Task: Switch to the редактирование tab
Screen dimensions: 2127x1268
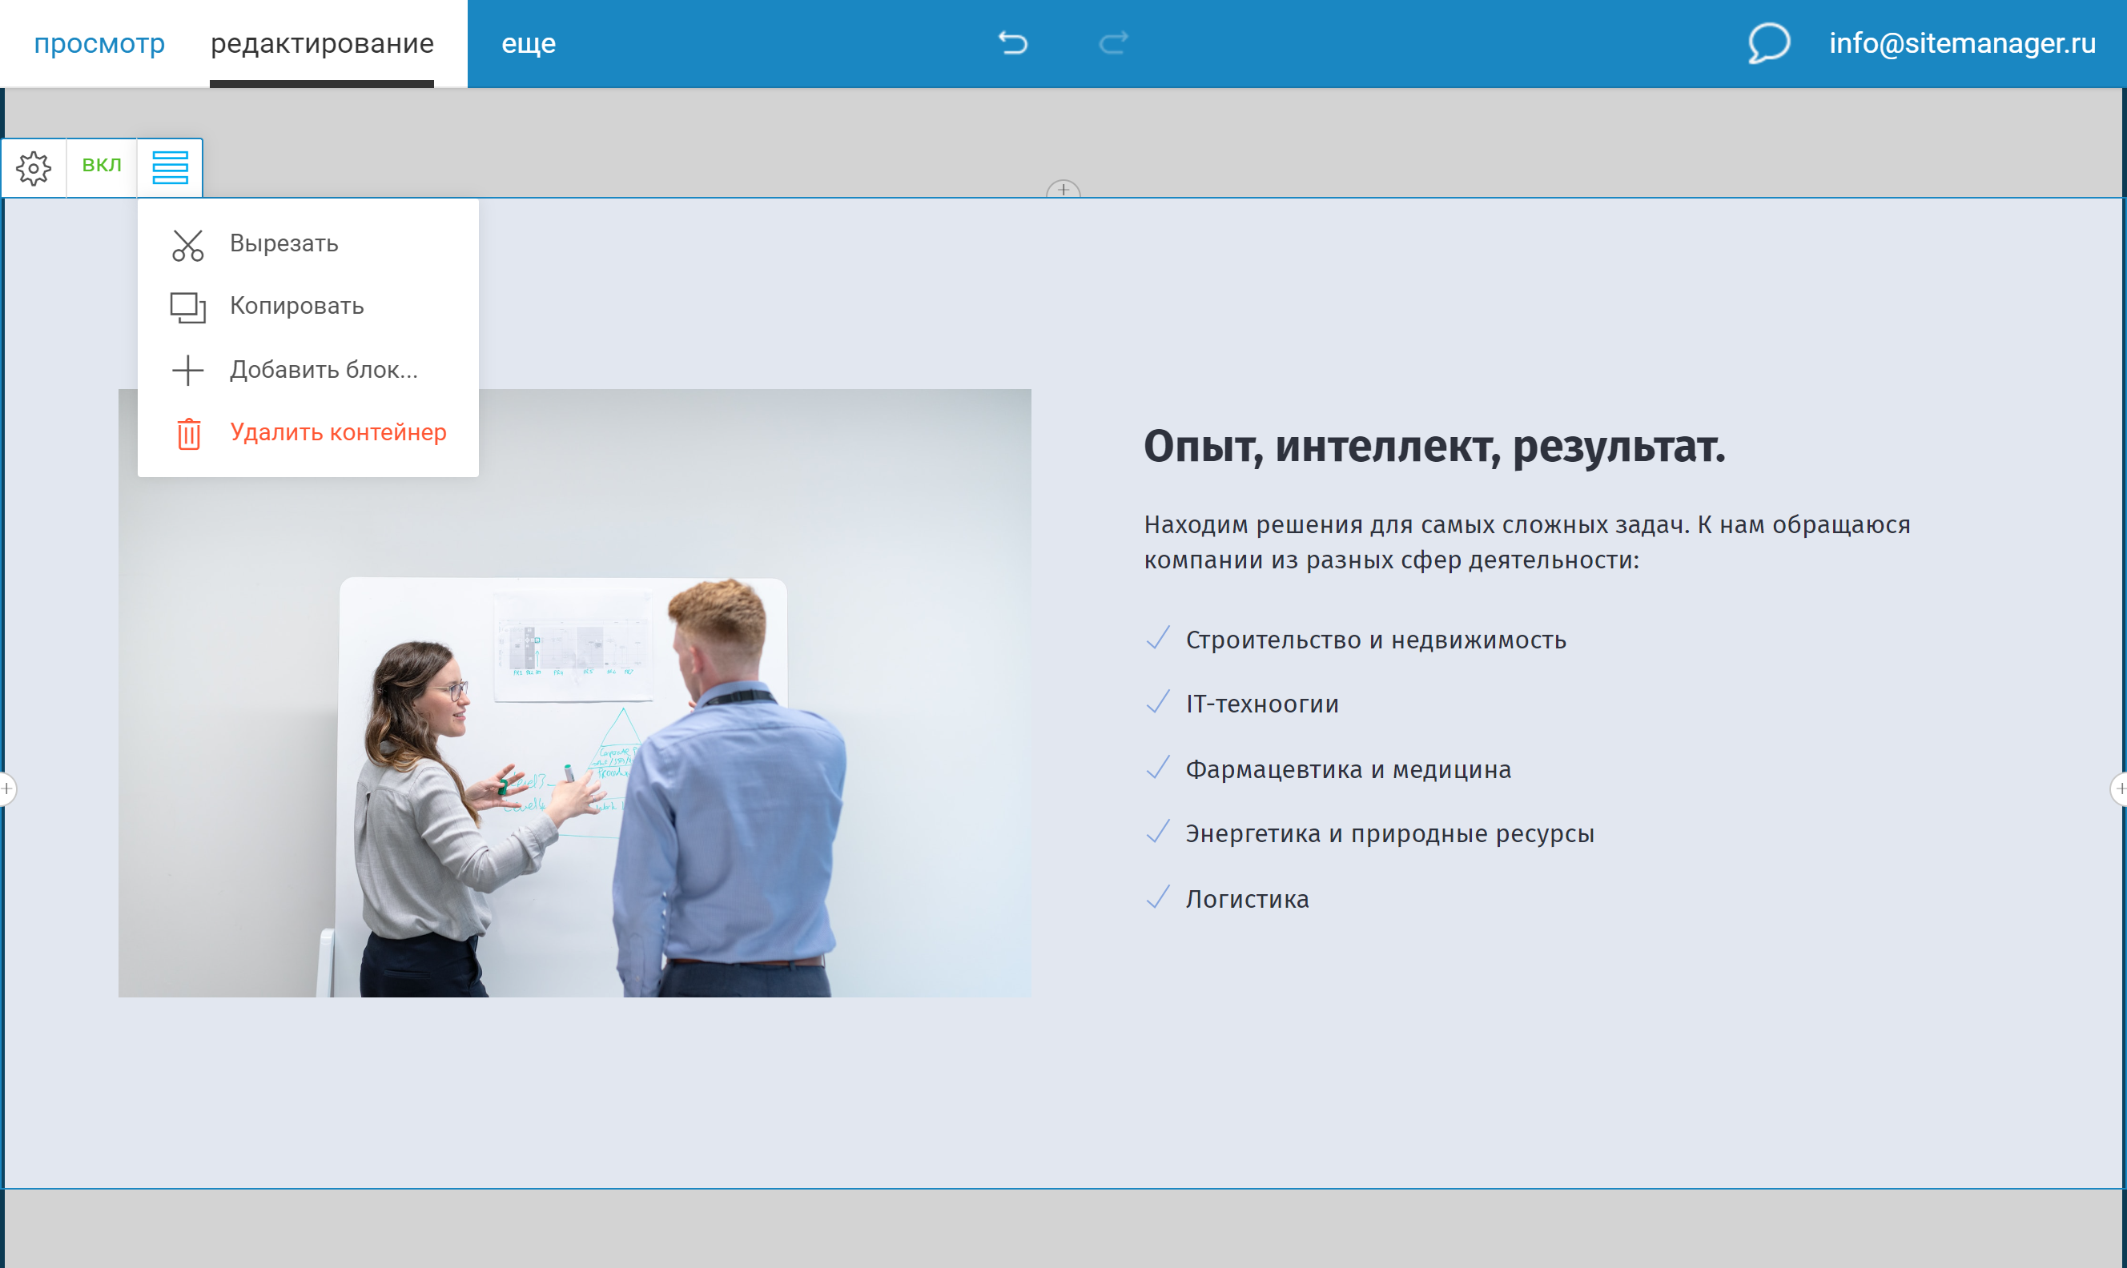Action: tap(323, 43)
